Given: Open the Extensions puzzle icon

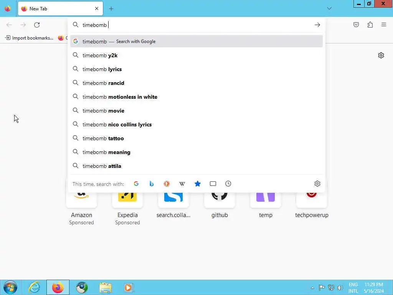Looking at the screenshot, I should [370, 25].
